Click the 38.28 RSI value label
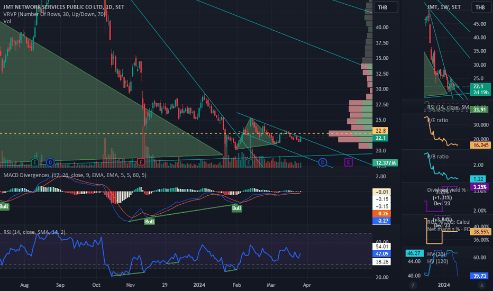 coord(382,261)
